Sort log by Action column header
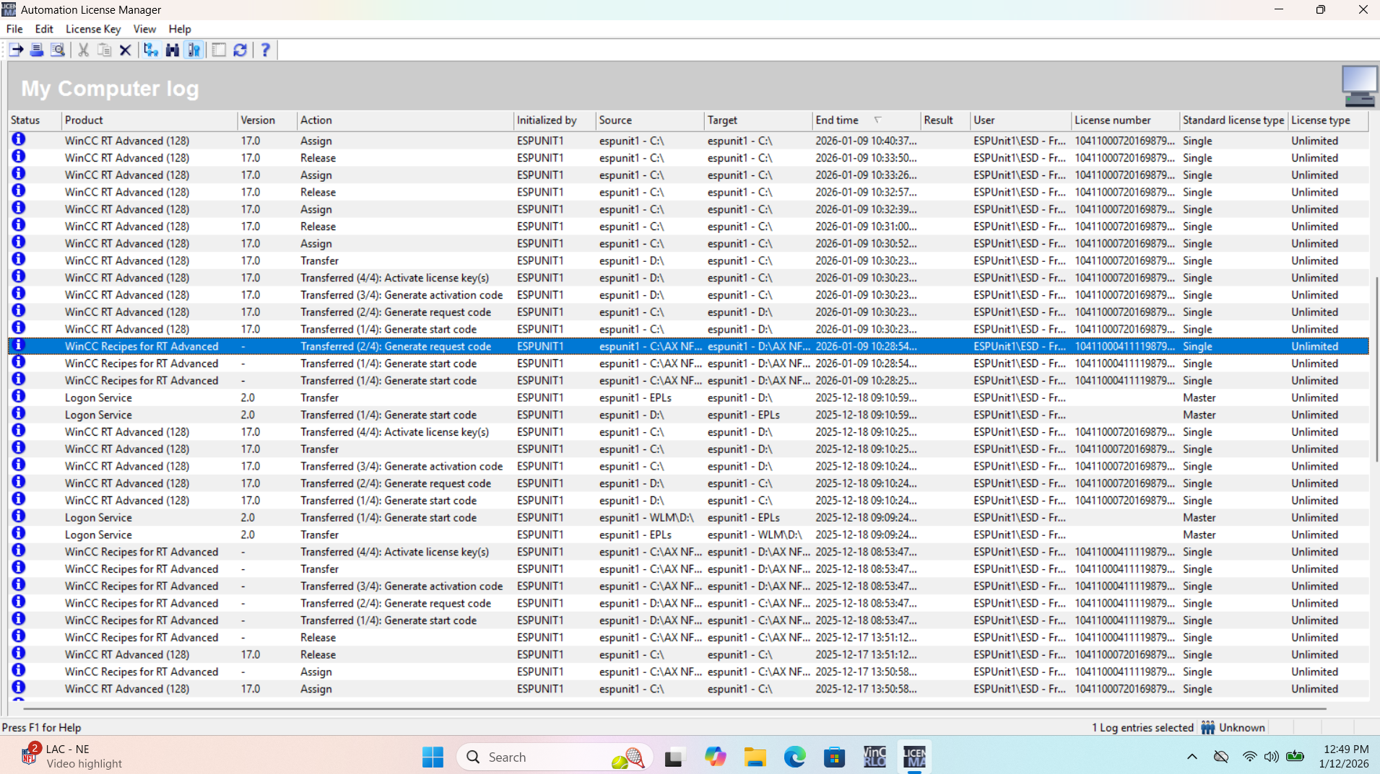Screen dimensions: 1380x774 point(316,120)
